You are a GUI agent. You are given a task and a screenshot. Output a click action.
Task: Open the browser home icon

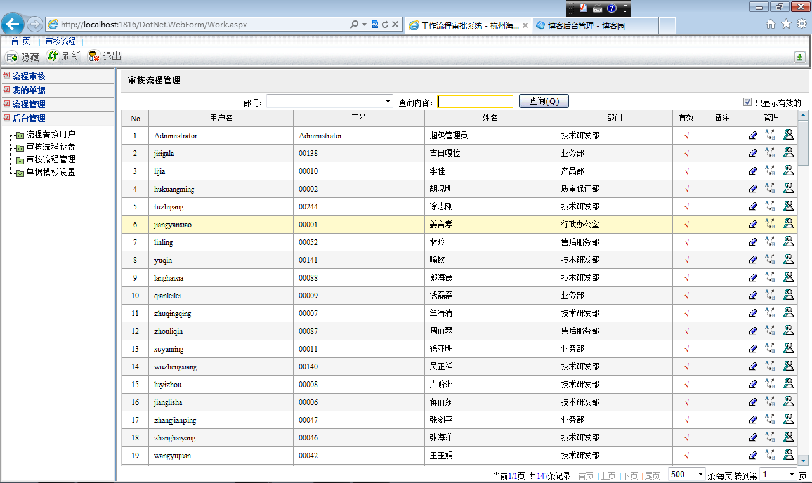coord(771,23)
